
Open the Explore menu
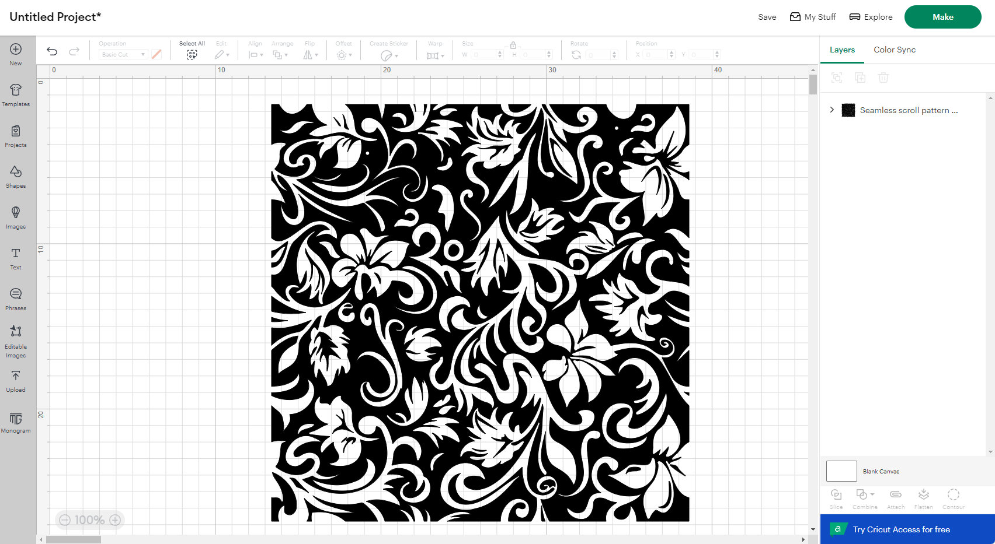click(871, 17)
